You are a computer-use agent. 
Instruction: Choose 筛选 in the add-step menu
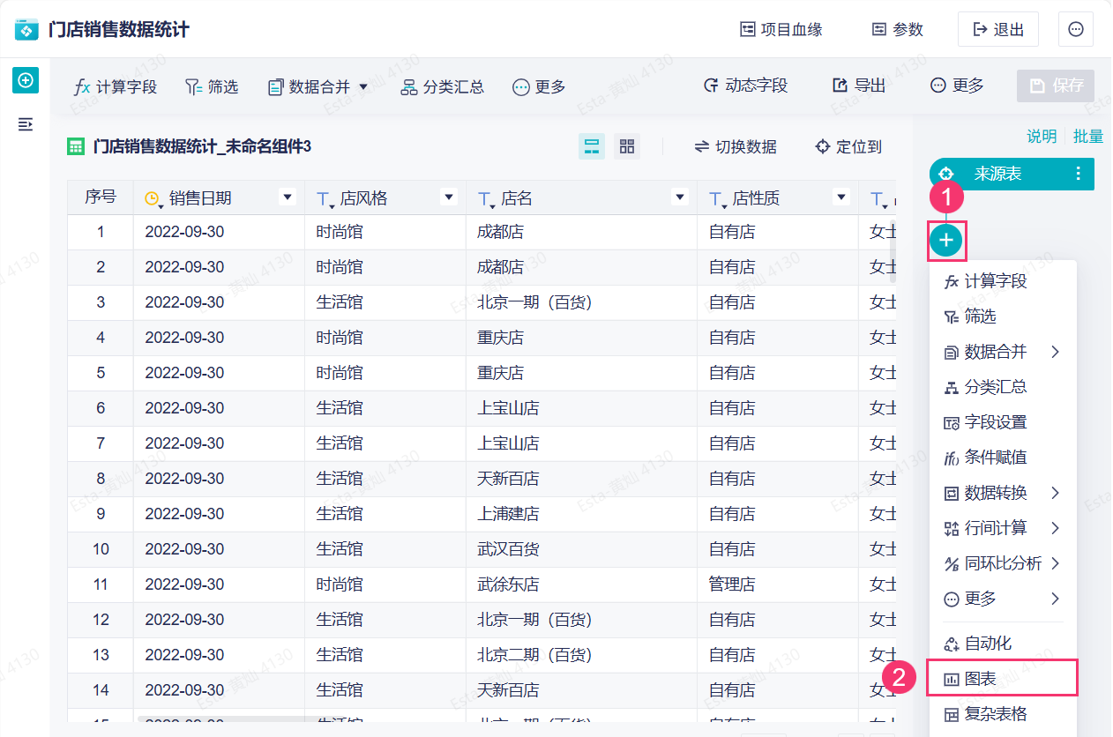1002,316
